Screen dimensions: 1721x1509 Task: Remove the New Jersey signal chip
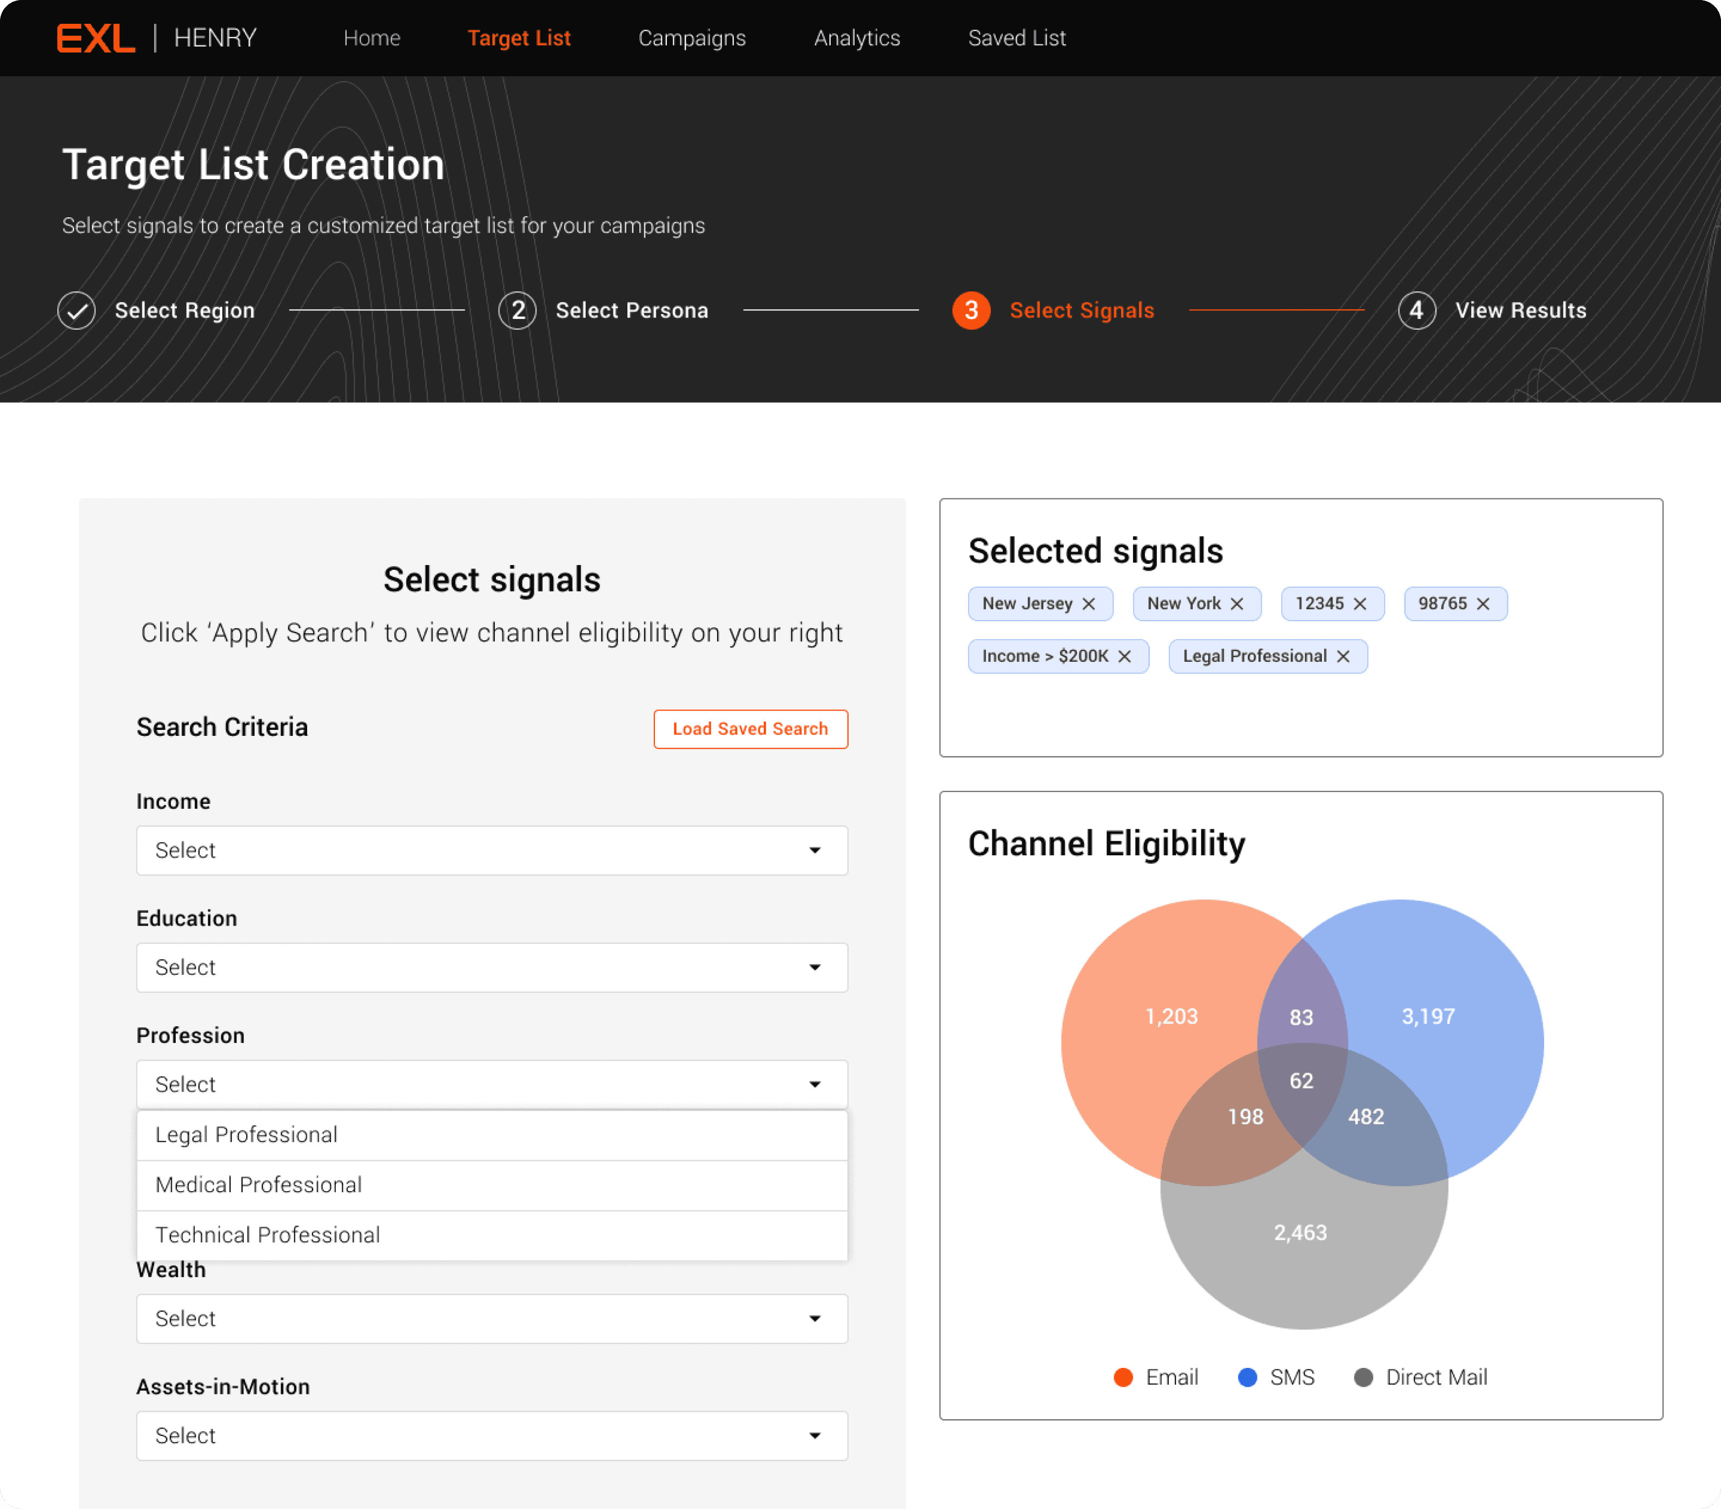coord(1089,603)
